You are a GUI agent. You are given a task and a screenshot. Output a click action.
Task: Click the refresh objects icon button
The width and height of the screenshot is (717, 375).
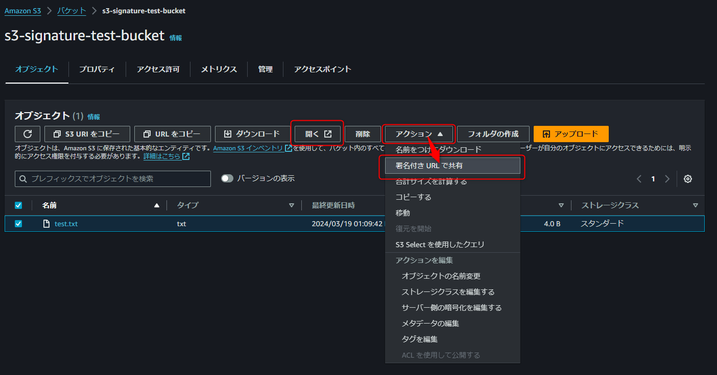[28, 134]
